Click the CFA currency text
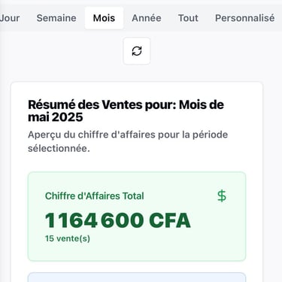The width and height of the screenshot is (282, 282). [170, 220]
